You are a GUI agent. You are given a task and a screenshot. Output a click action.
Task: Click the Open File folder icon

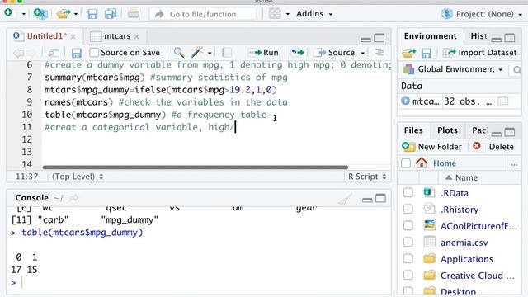coord(64,14)
